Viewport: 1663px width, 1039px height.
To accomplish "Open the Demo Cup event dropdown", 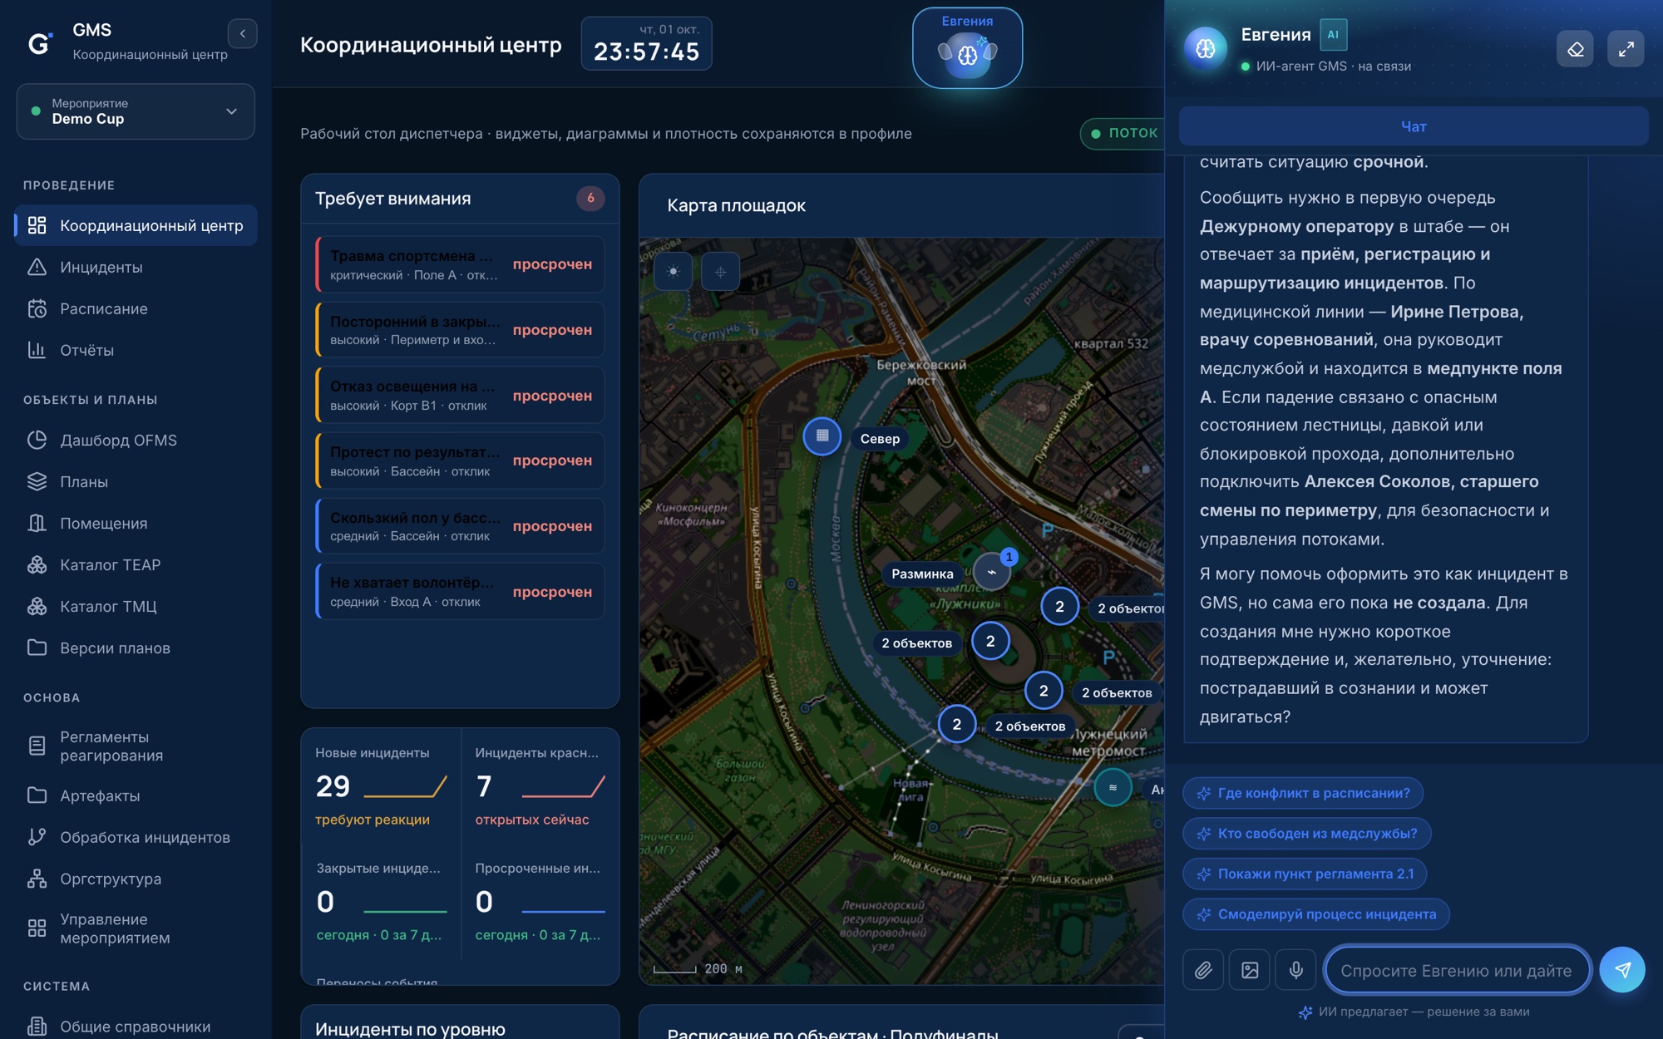I will 136,111.
